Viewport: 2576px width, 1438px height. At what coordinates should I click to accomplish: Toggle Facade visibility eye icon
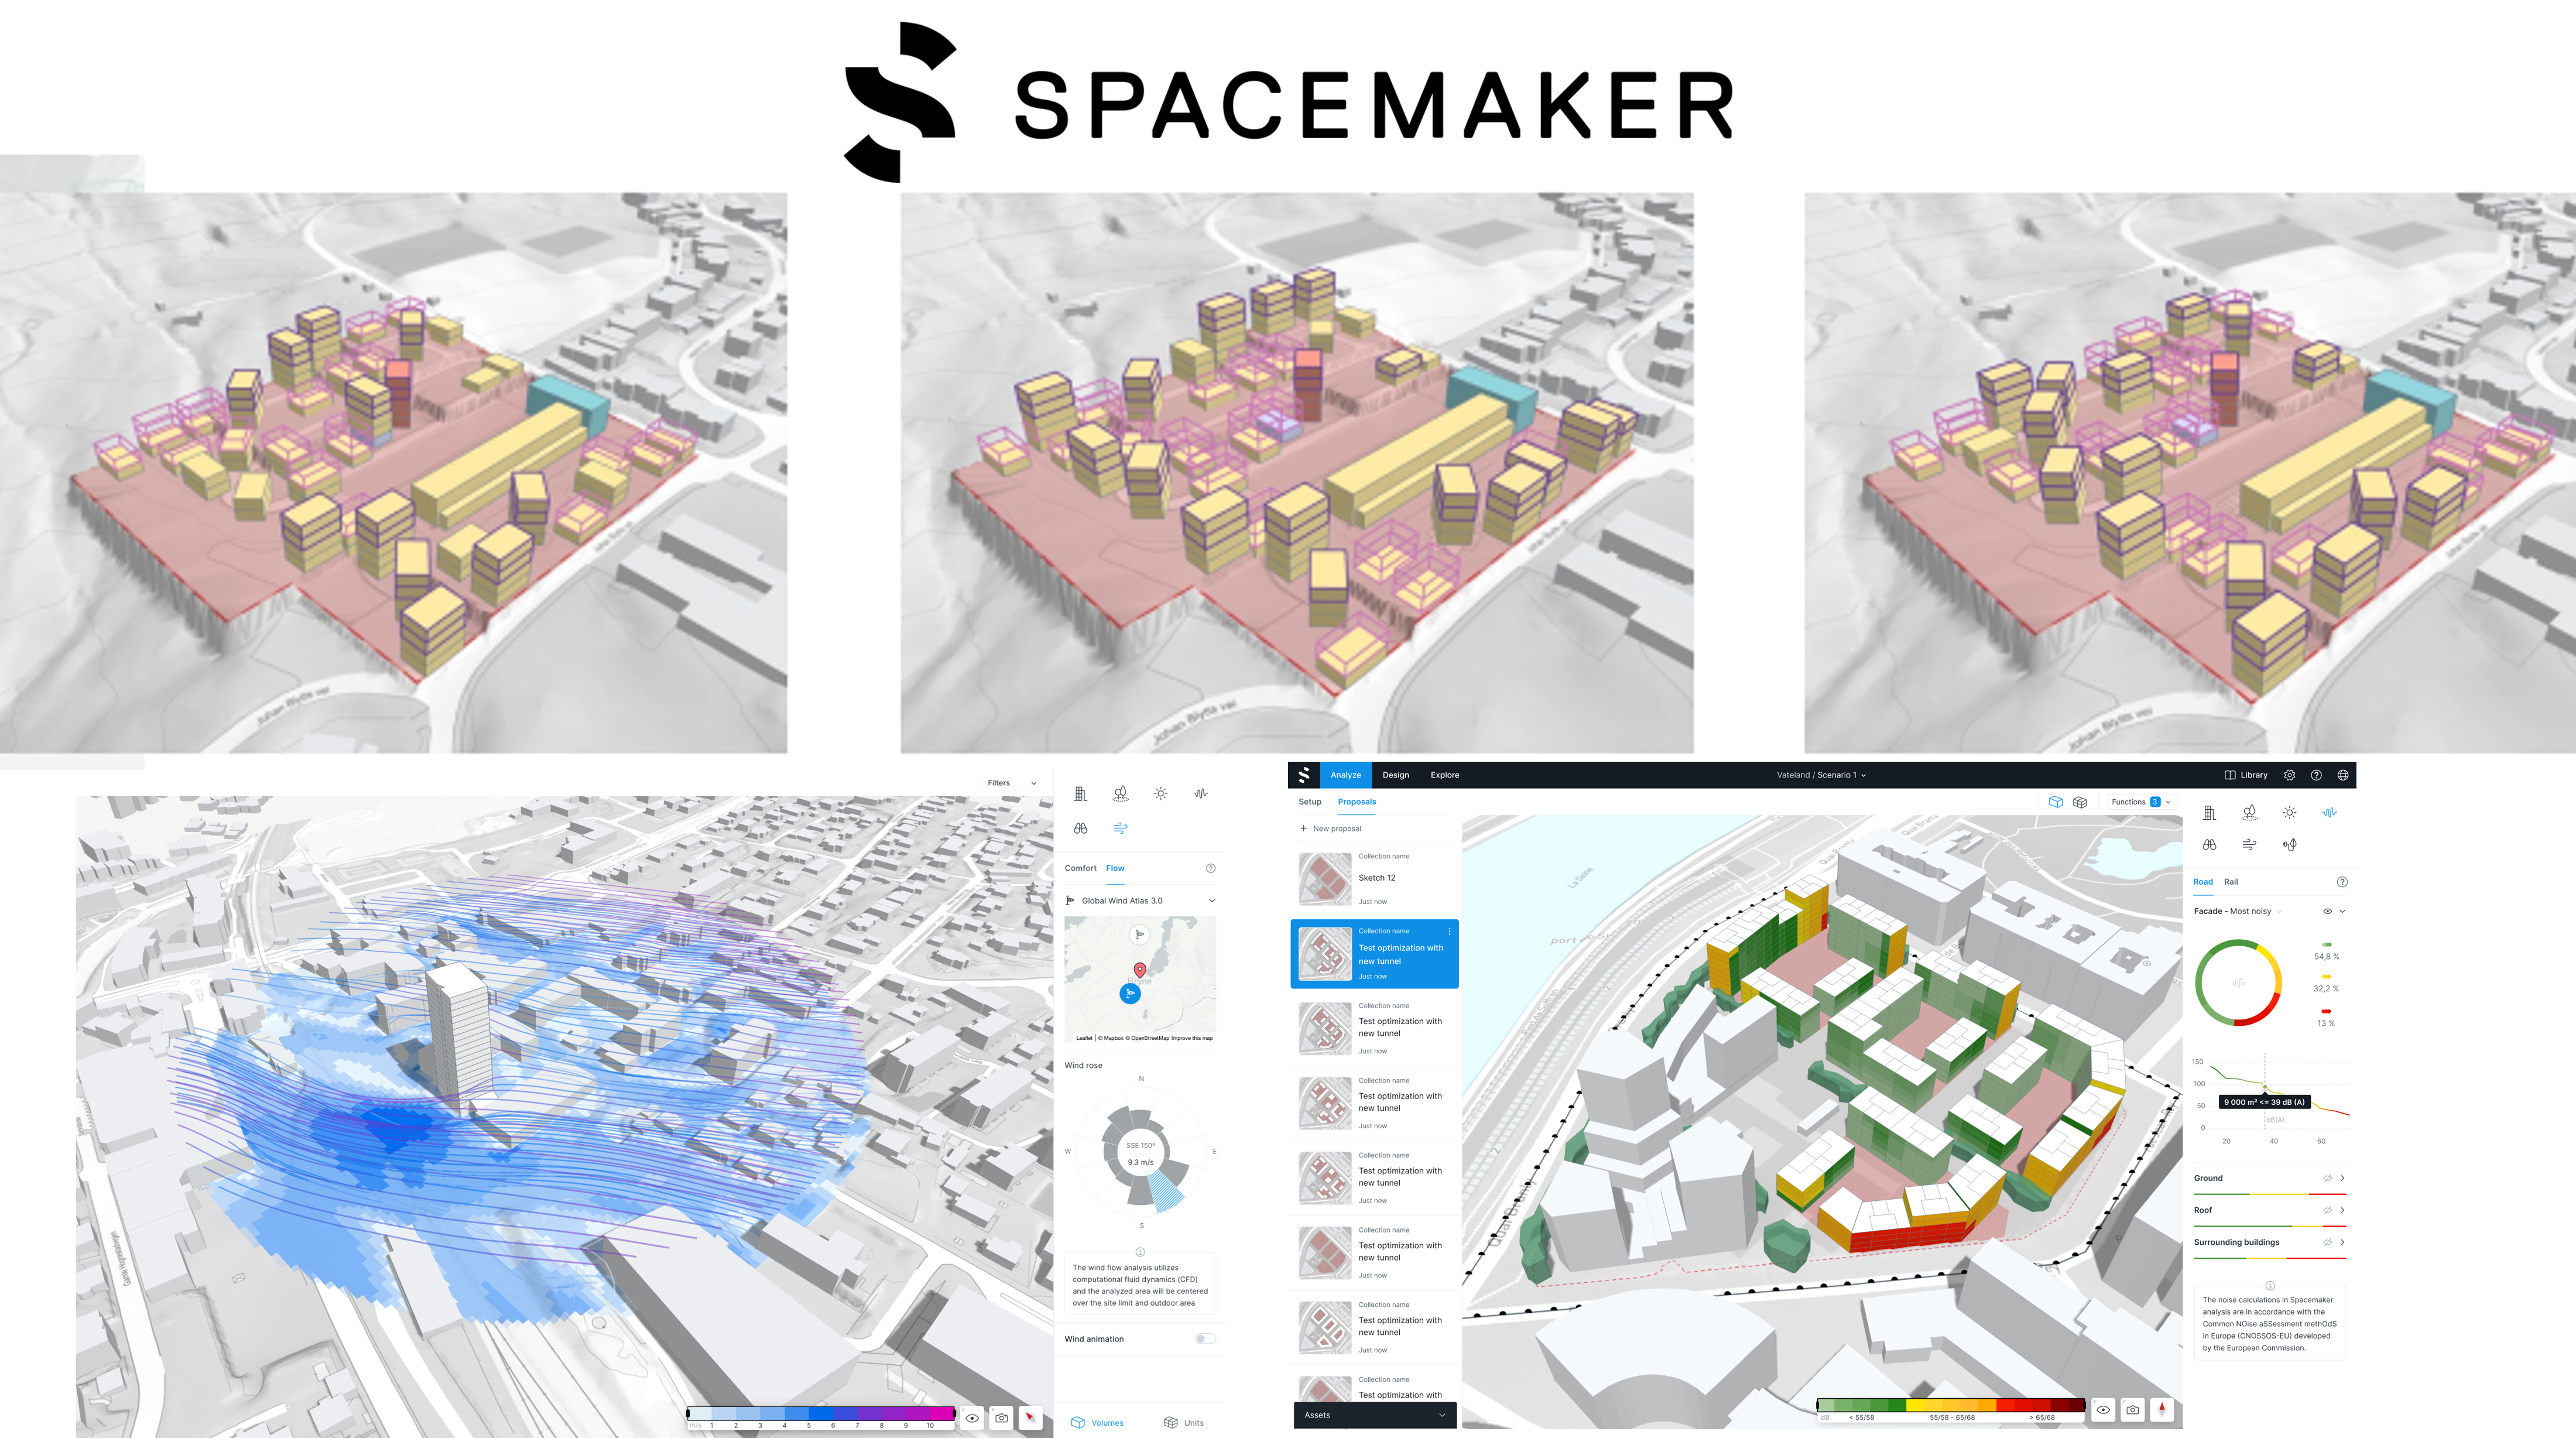(2327, 911)
